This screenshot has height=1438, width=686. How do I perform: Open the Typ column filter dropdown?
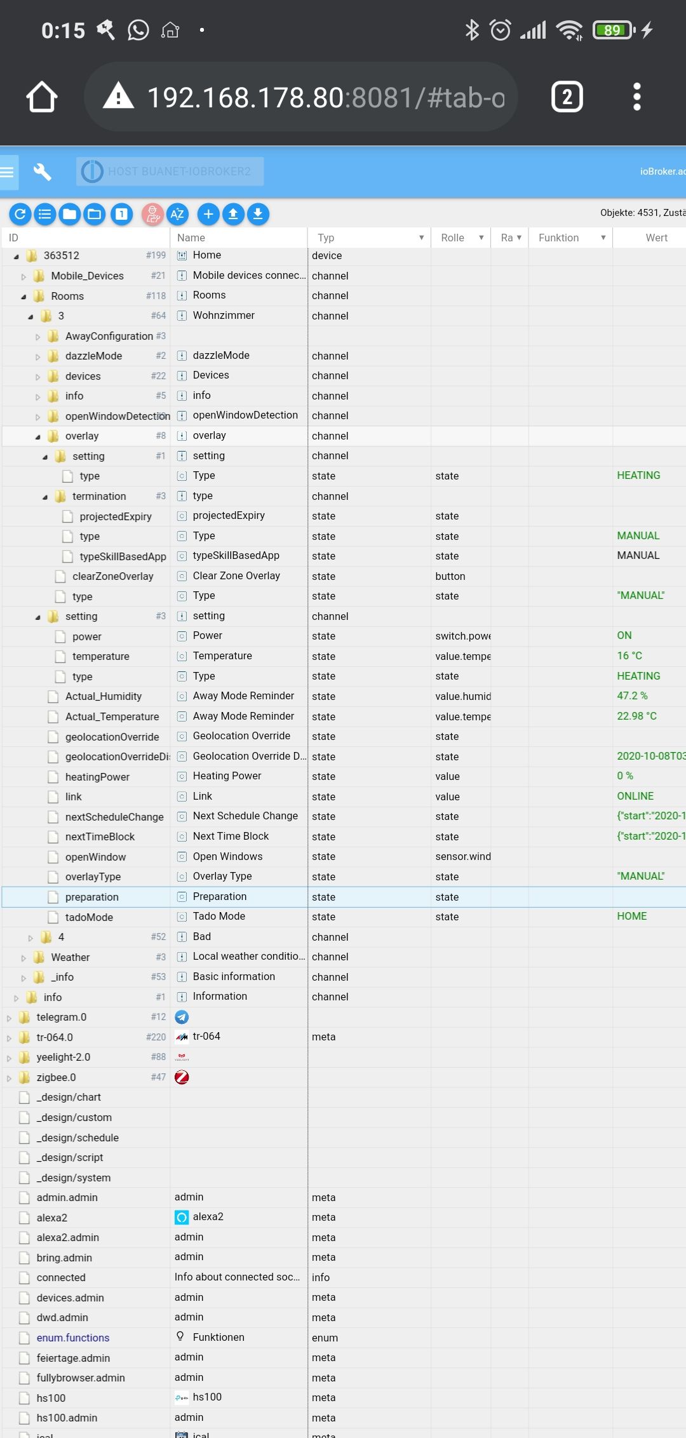421,238
